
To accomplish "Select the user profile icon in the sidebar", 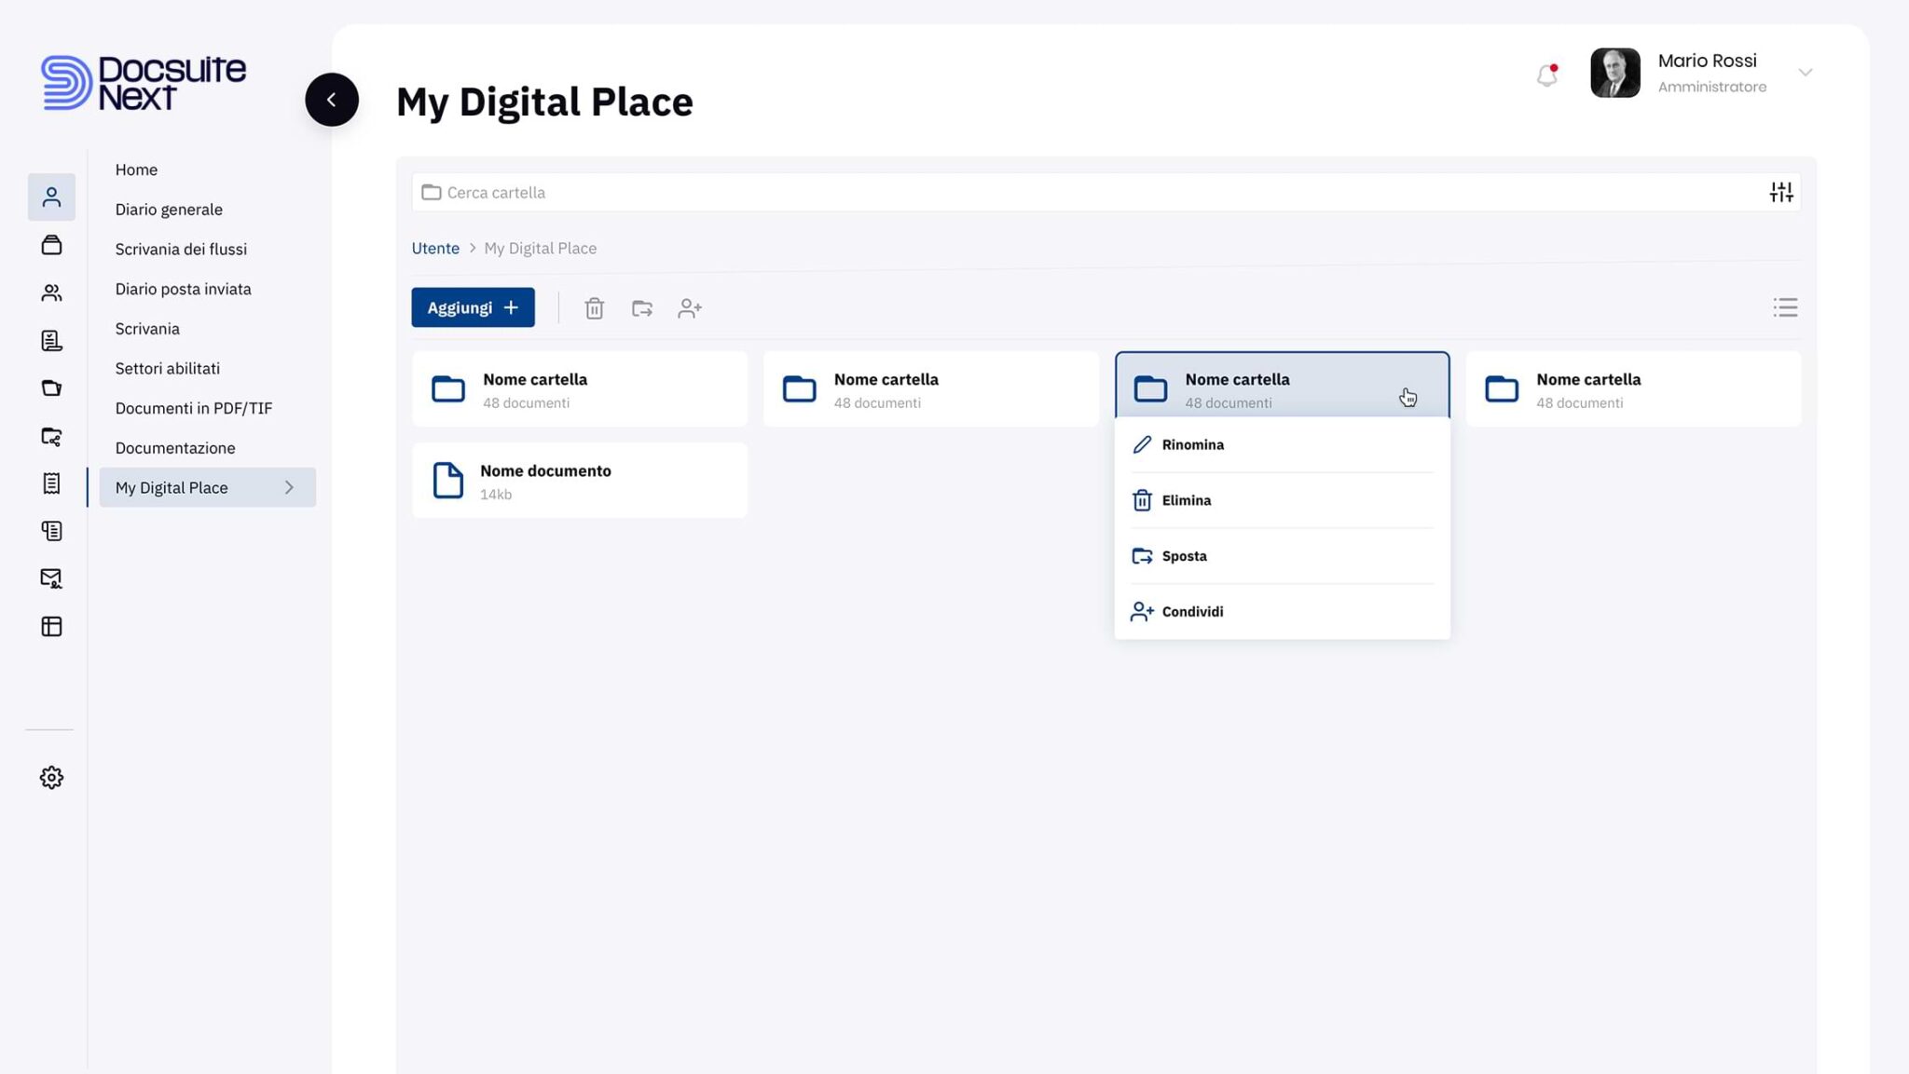I will 51,197.
